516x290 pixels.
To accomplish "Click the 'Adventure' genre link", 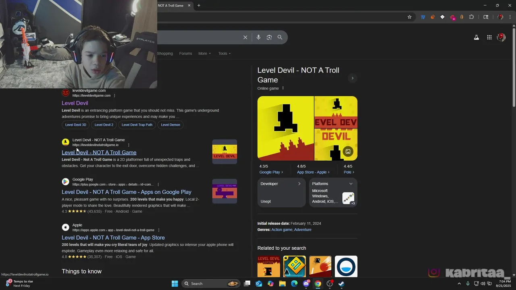I will [x=303, y=230].
